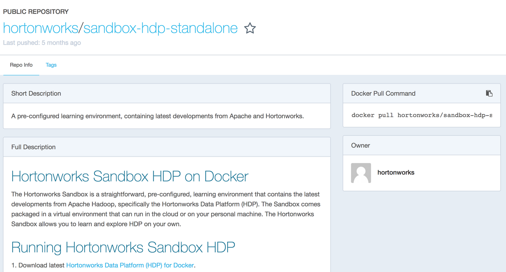This screenshot has width=506, height=272.
Task: Switch to the Tags tab
Action: click(51, 65)
